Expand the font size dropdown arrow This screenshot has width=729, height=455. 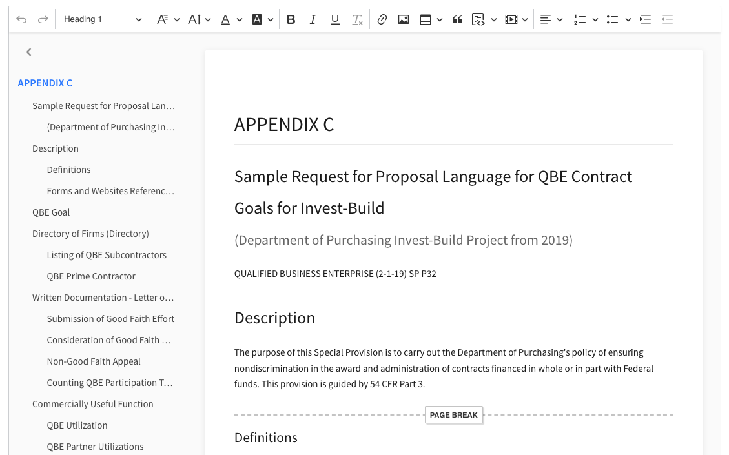coord(209,19)
